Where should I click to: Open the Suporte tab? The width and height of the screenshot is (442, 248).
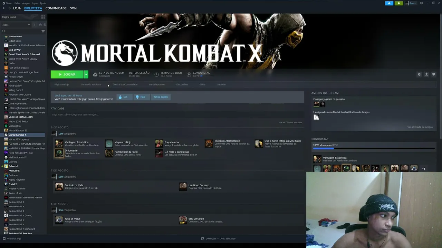point(221,84)
